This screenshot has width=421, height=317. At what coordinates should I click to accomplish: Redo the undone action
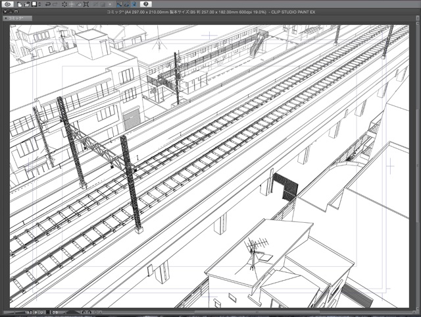click(x=55, y=4)
